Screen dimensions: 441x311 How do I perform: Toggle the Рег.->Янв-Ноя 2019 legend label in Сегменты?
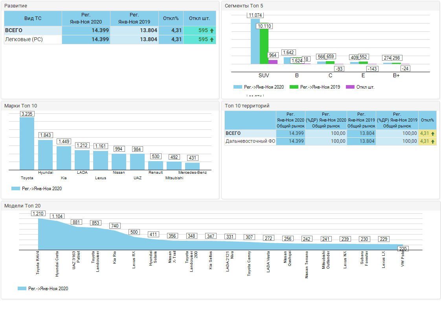[320, 87]
